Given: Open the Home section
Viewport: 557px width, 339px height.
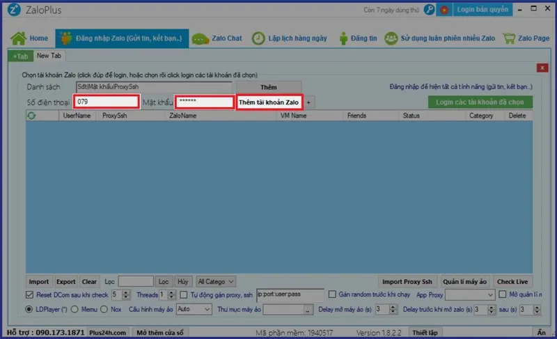Looking at the screenshot, I should tap(30, 38).
